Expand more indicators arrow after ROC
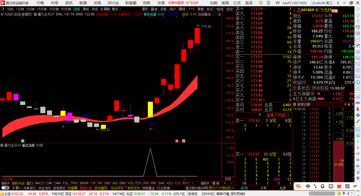Screen dimensions: 361x196 [192, 183]
